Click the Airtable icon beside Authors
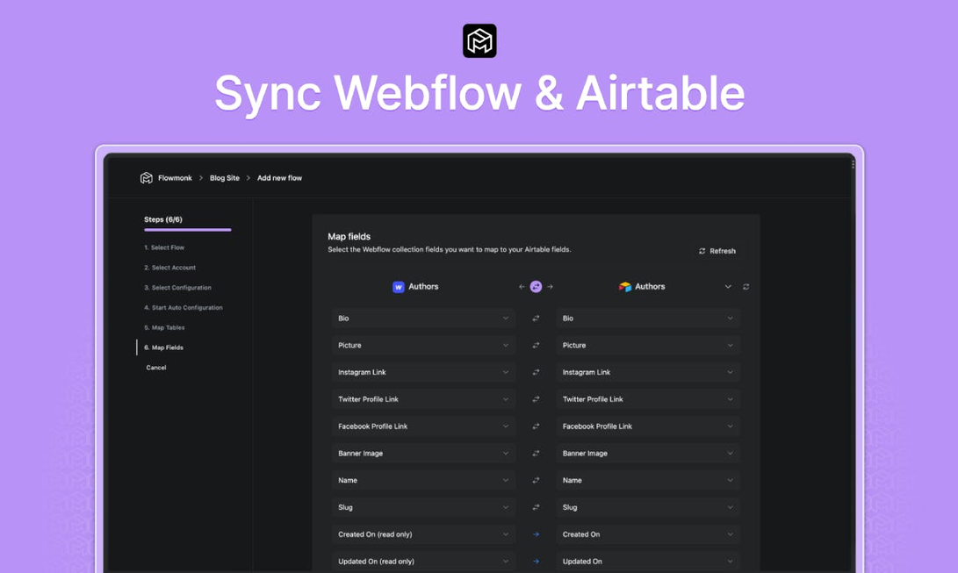Image resolution: width=958 pixels, height=573 pixels. pos(626,286)
